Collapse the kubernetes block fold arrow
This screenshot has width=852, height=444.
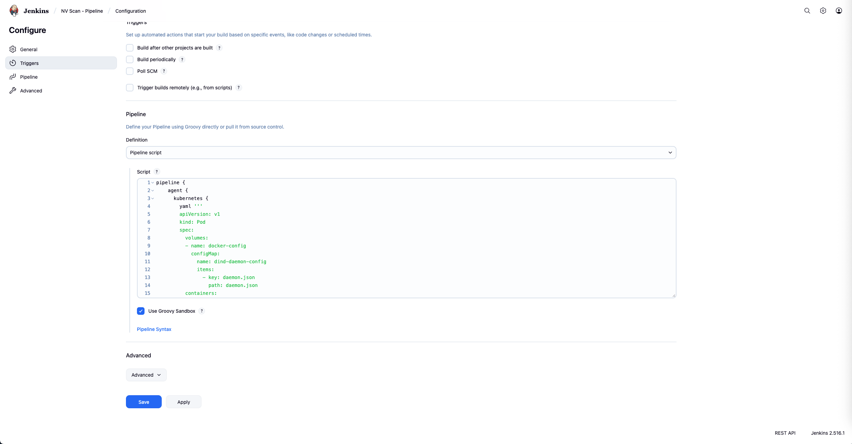click(153, 198)
